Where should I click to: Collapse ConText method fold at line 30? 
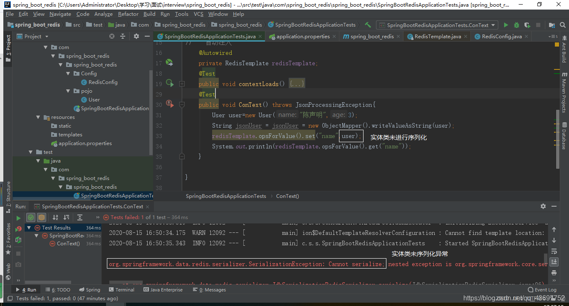tap(182, 105)
